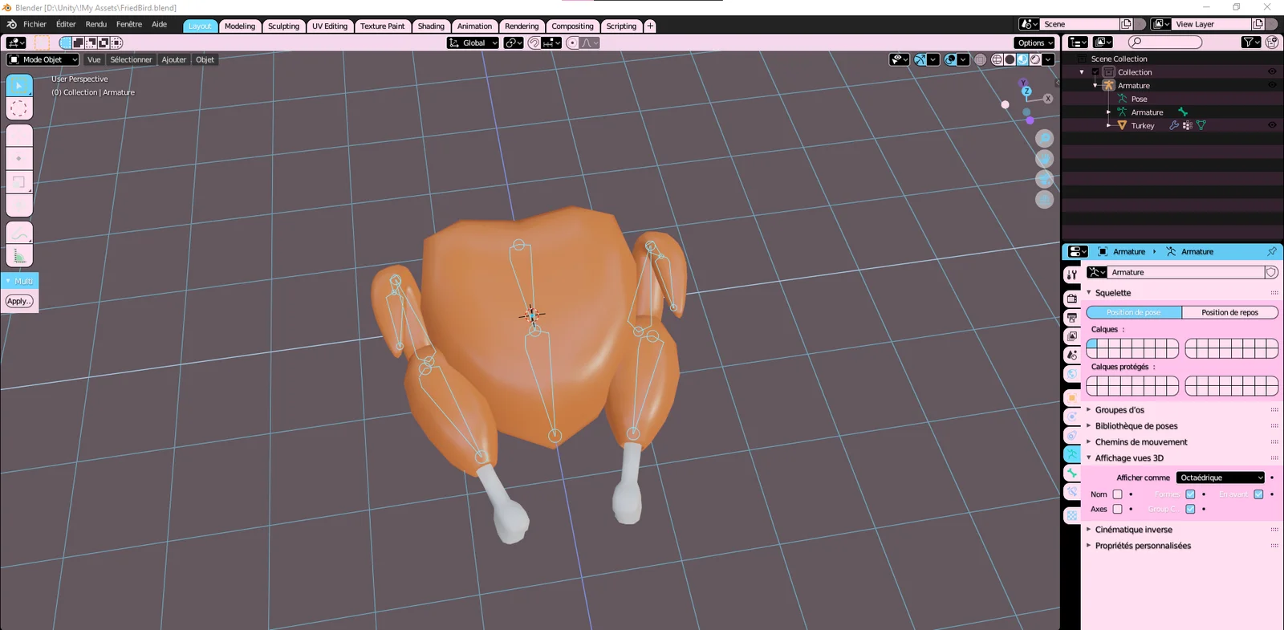Expand the Turkey object in outliner
This screenshot has height=630, width=1284.
pyautogui.click(x=1108, y=126)
